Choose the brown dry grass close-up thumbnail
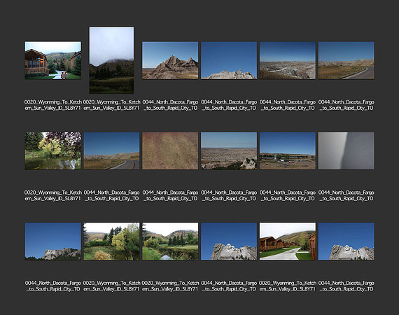 click(170, 151)
